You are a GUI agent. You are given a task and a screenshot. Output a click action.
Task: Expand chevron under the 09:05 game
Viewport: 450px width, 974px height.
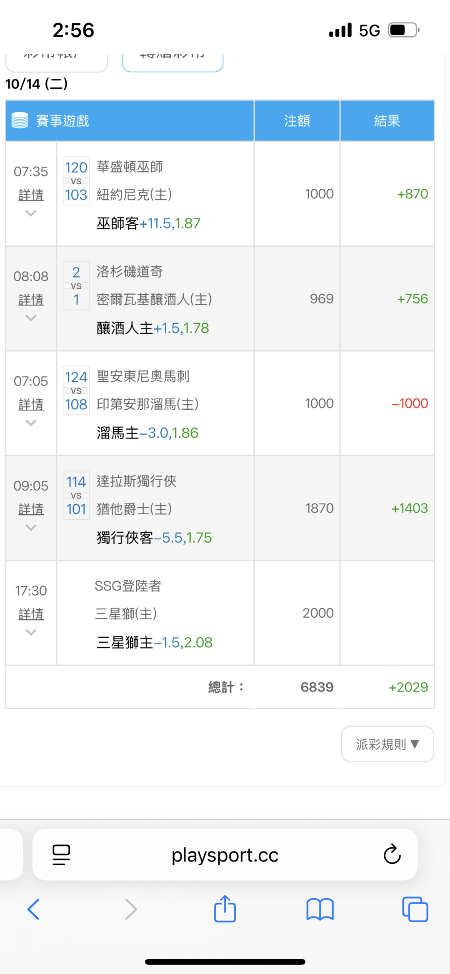[31, 528]
